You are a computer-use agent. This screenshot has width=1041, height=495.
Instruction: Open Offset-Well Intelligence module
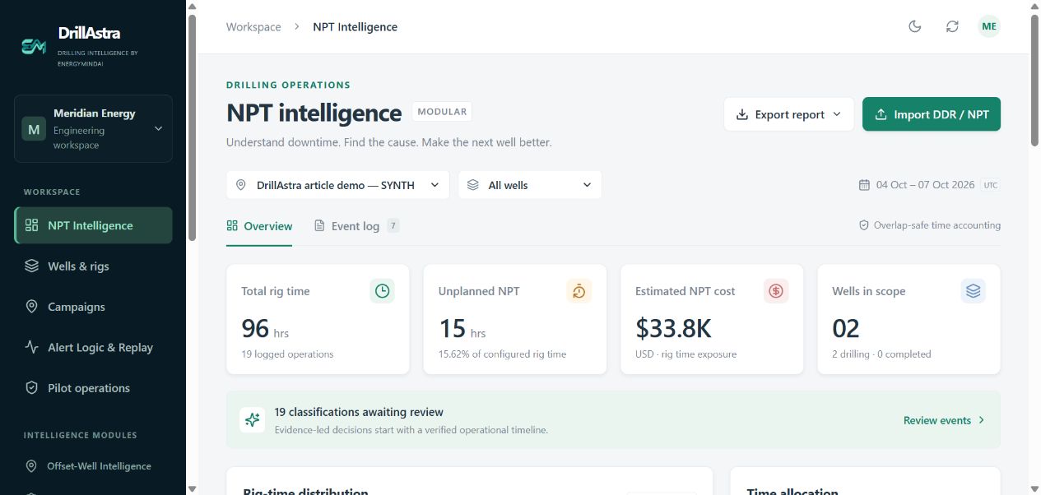tap(93, 466)
